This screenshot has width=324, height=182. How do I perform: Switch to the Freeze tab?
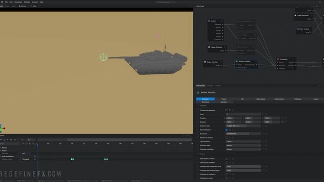click(x=224, y=99)
